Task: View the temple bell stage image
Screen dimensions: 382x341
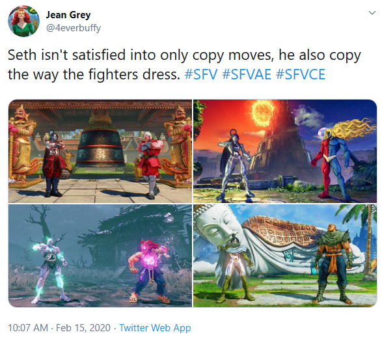Action: pyautogui.click(x=100, y=151)
